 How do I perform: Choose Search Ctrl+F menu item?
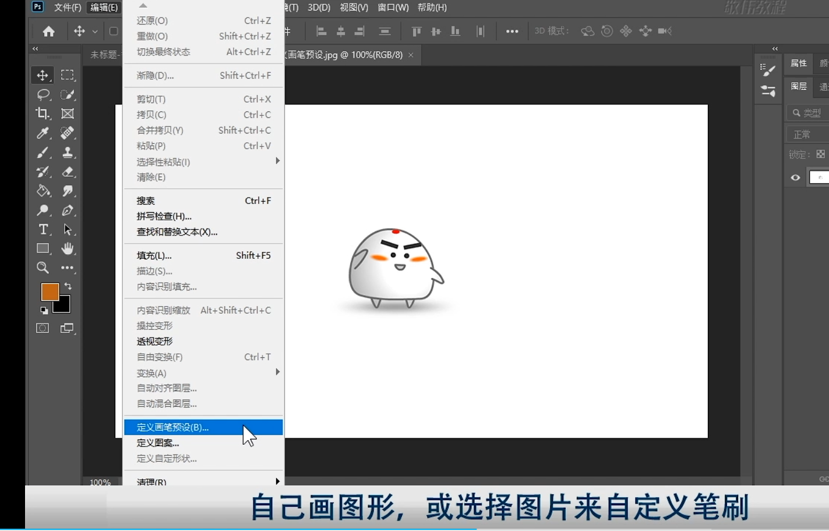pyautogui.click(x=203, y=201)
